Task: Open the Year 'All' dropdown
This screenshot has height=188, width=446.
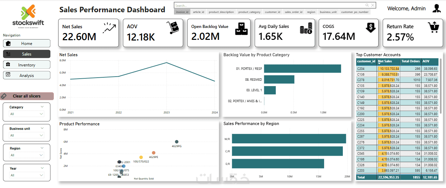Action: [x=27, y=175]
